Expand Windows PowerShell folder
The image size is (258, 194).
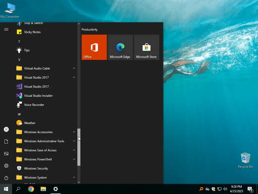[46, 159]
